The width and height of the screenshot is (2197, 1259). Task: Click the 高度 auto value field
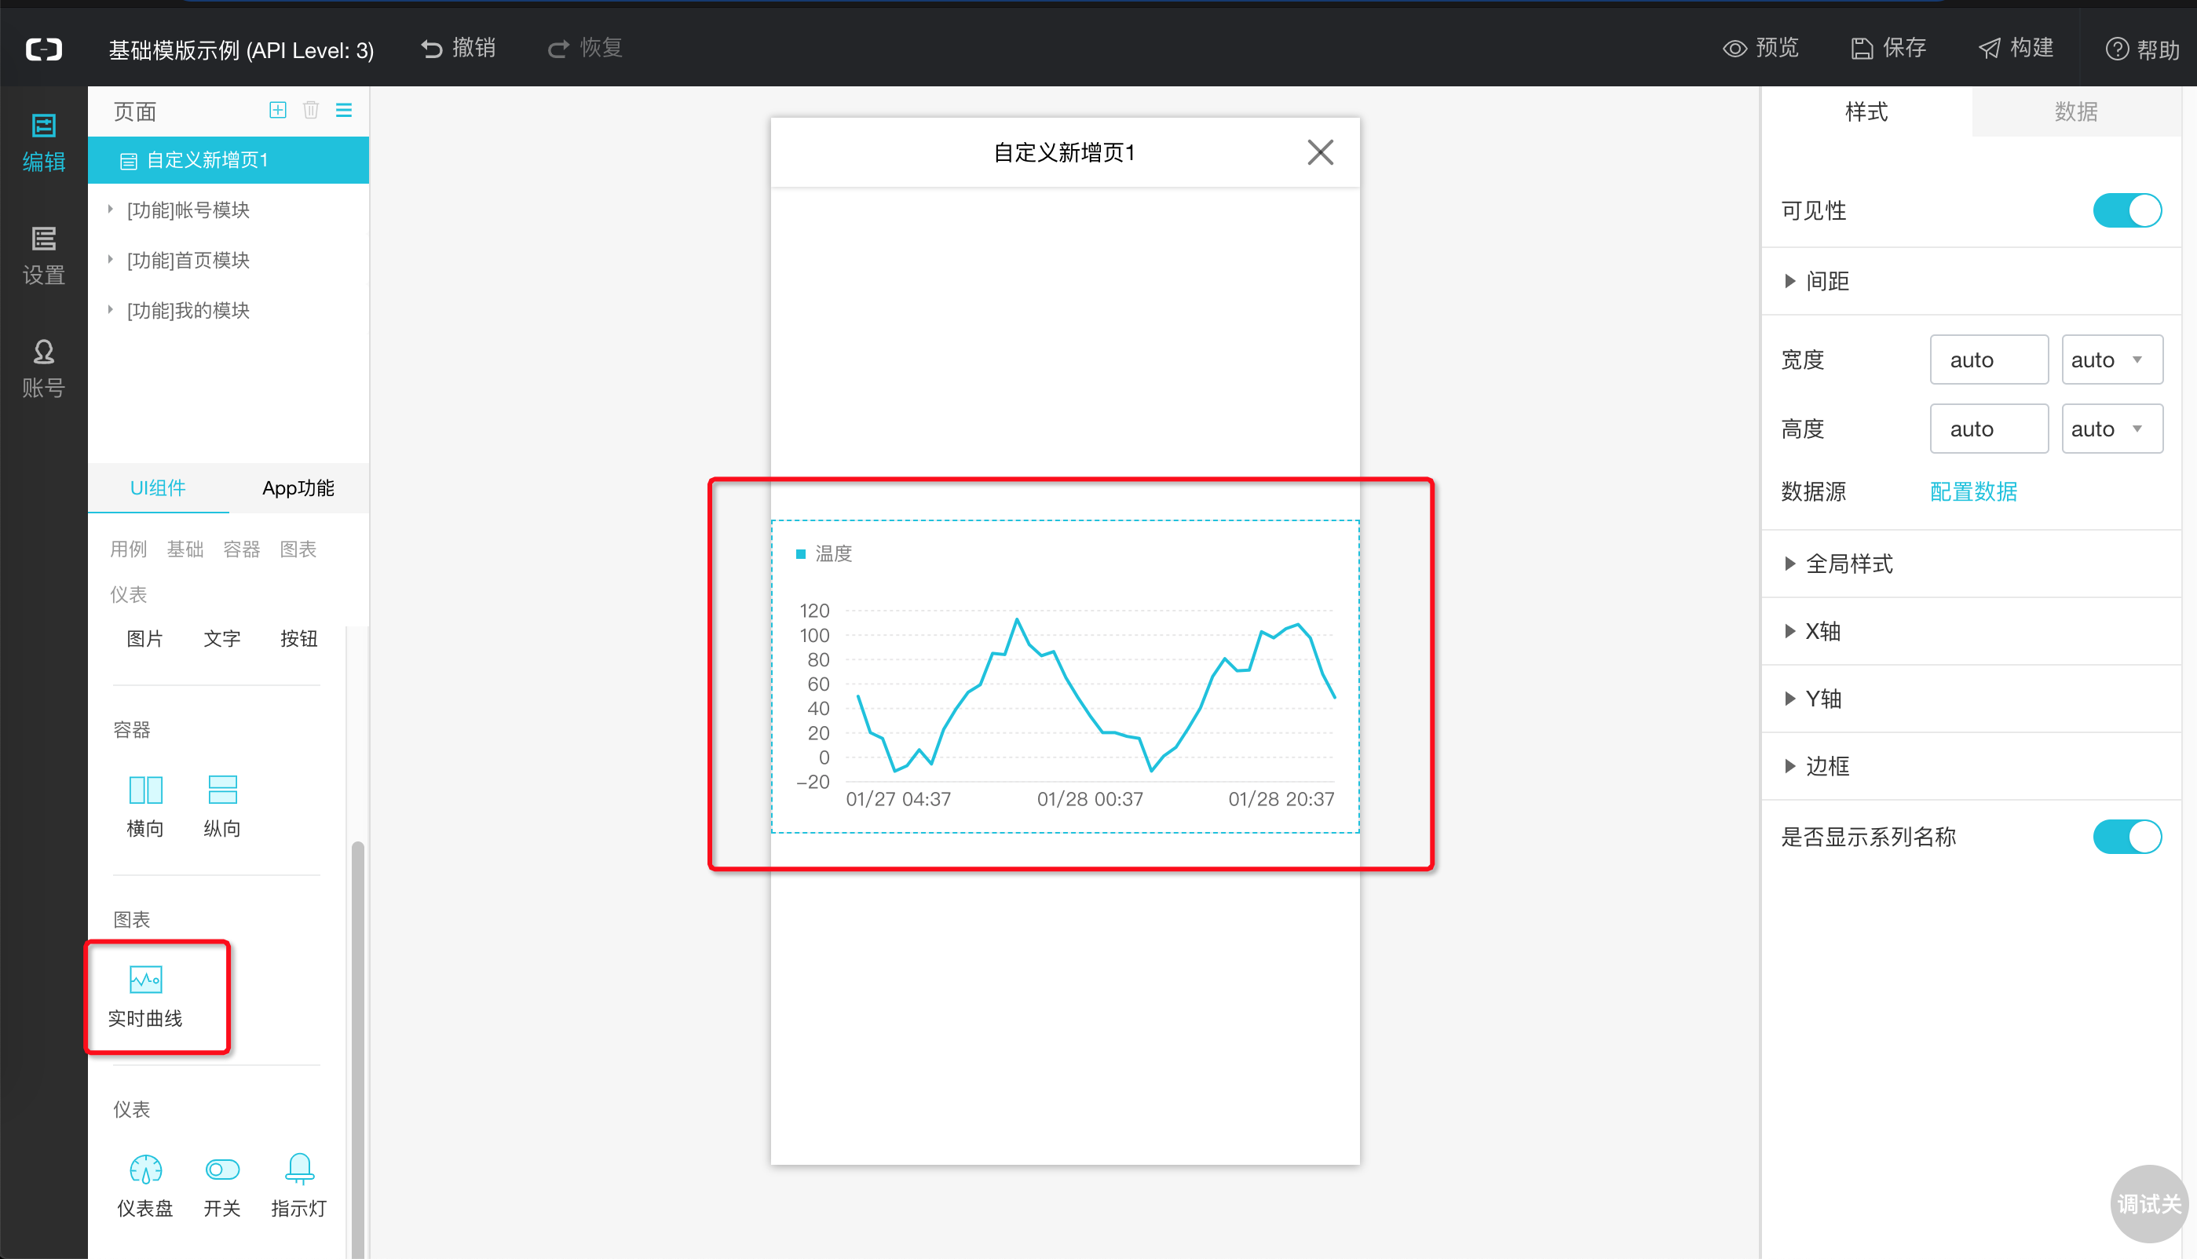(1989, 429)
